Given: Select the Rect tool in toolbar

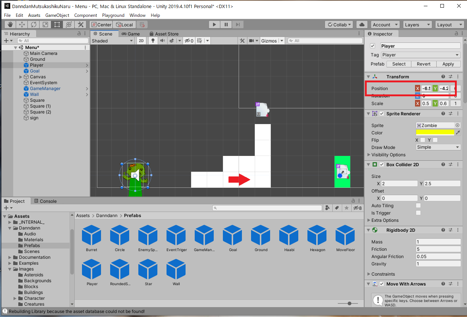Looking at the screenshot, I should [57, 25].
